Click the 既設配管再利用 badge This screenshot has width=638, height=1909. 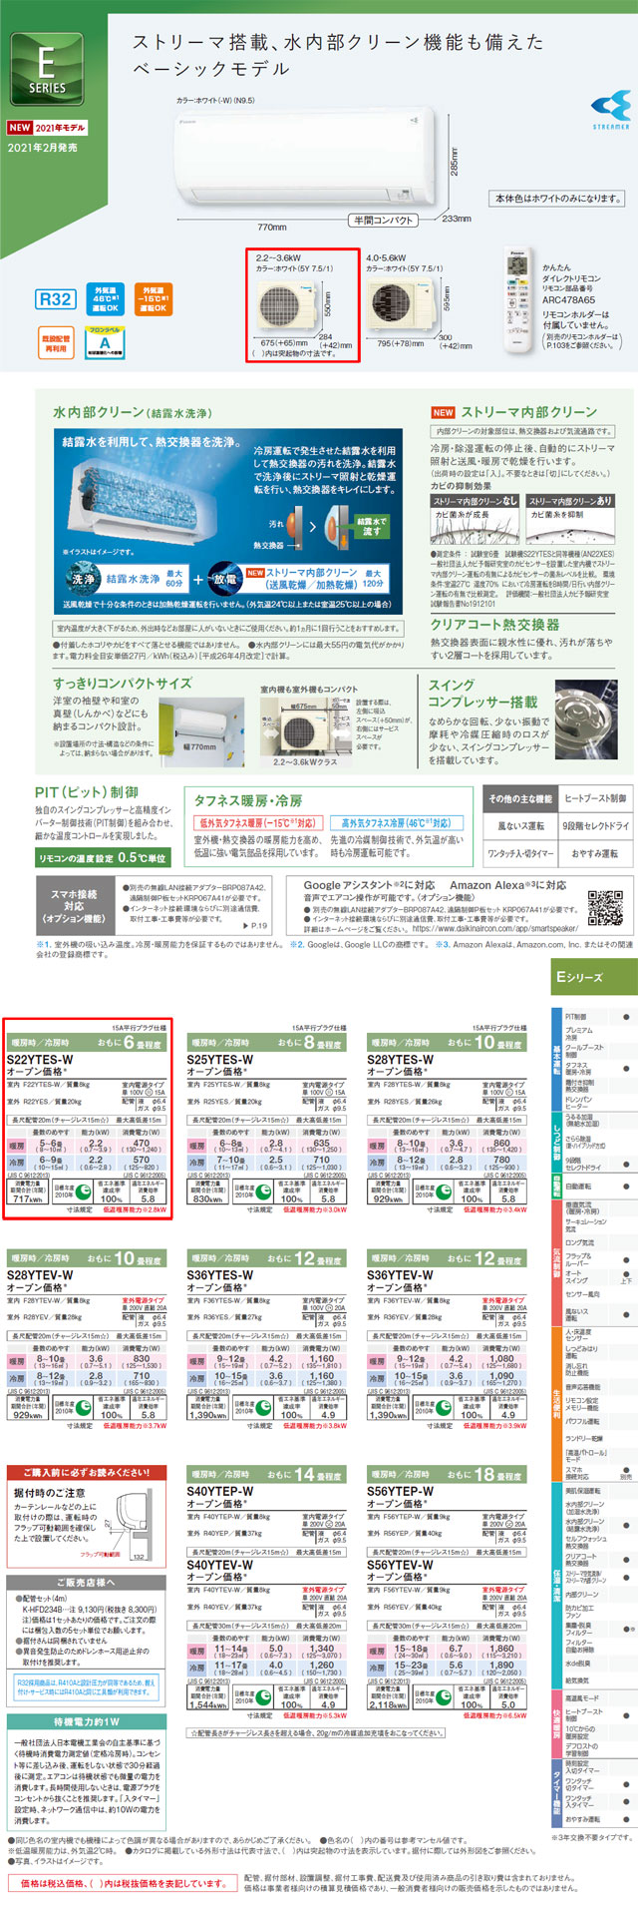coord(55,343)
